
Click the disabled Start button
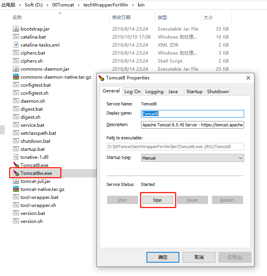coord(122,200)
